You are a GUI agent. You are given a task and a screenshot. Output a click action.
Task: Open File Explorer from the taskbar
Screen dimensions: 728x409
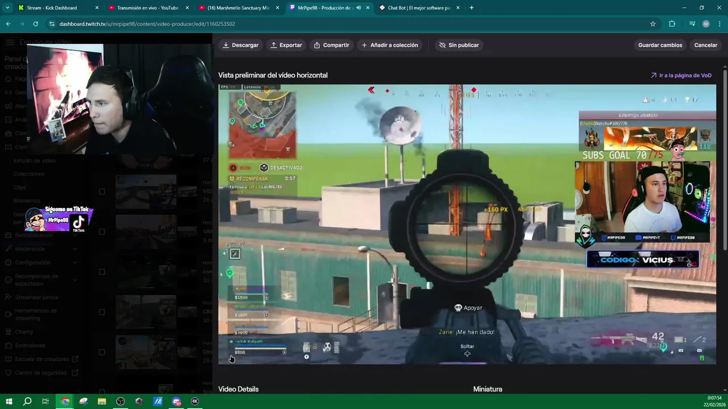[x=102, y=401]
